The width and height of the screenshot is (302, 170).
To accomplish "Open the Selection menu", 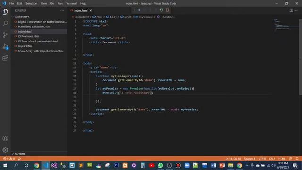I will (x=32, y=3).
